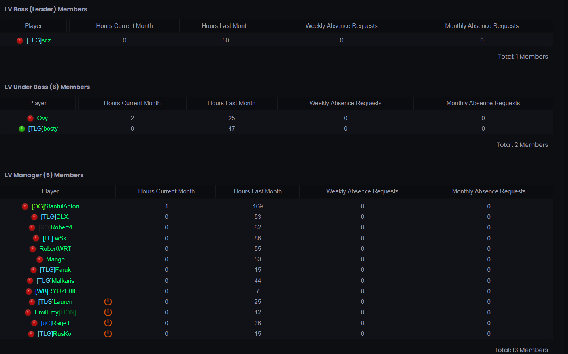Screen dimensions: 568x354
Task: Sort LV Manager table by Hours Last Month
Action: point(258,191)
